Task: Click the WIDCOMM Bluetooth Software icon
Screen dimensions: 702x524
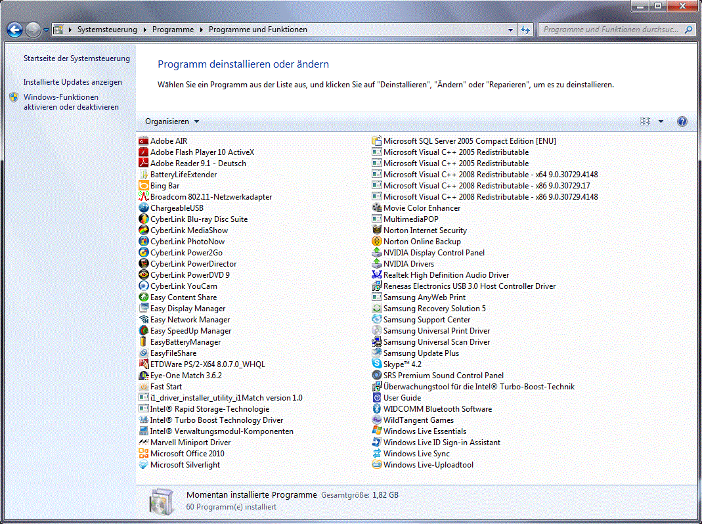Action: click(x=377, y=409)
